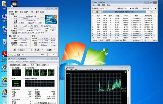The height and width of the screenshot is (104, 163).
Task: Click the Intel Core i5 750 name field in CPU-Z
Action: 31,16
